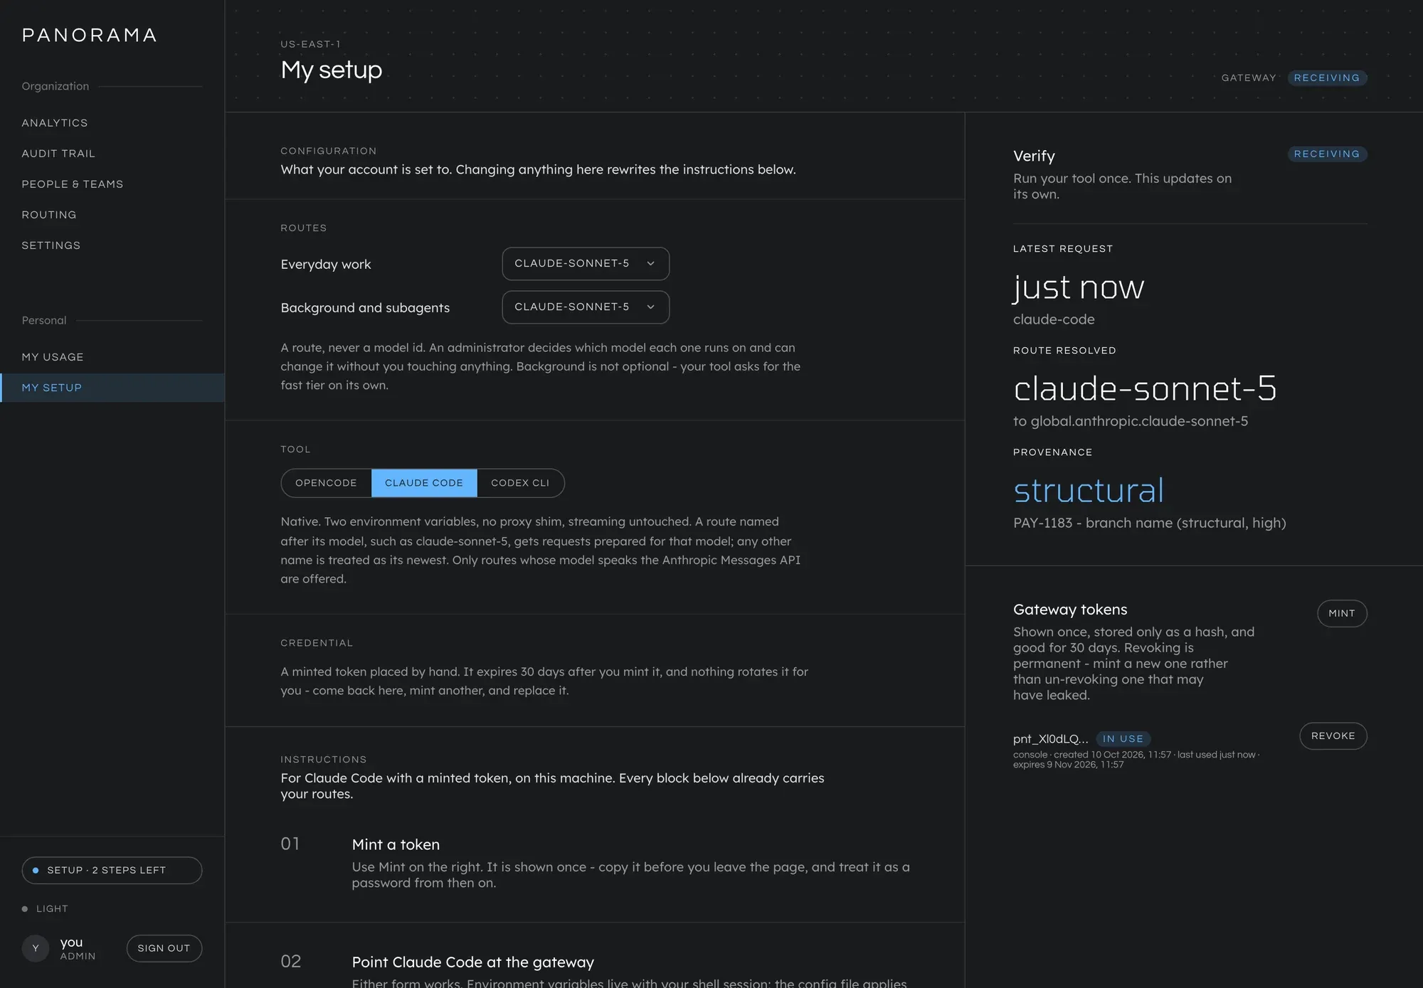Screen dimensions: 1423x988
Task: Open Background and subagents route dropdown
Action: pos(586,307)
